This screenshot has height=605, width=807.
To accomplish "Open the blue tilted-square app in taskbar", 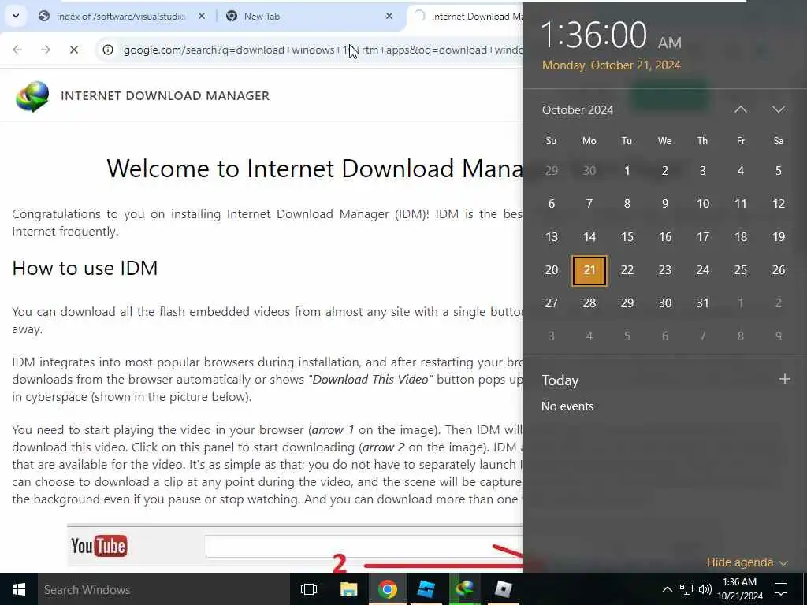I will (x=426, y=589).
